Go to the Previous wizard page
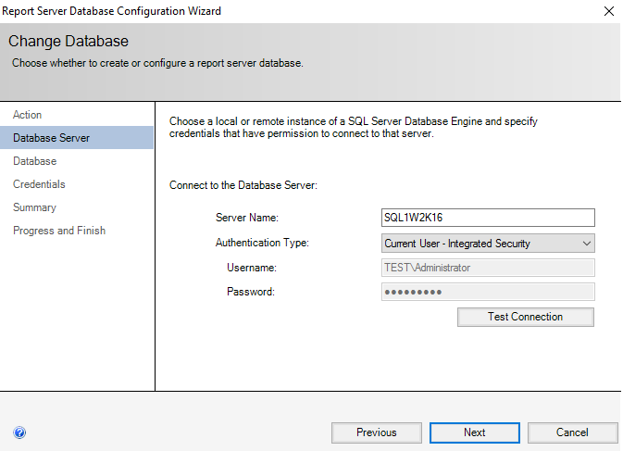The height and width of the screenshot is (451, 623). coord(376,432)
